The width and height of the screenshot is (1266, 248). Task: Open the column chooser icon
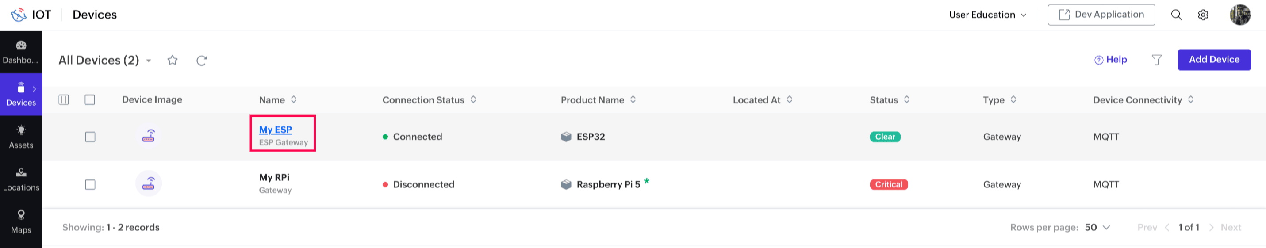coord(64,100)
